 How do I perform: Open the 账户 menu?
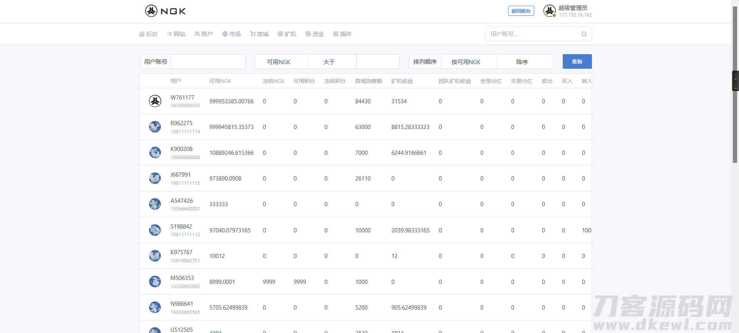click(x=204, y=34)
